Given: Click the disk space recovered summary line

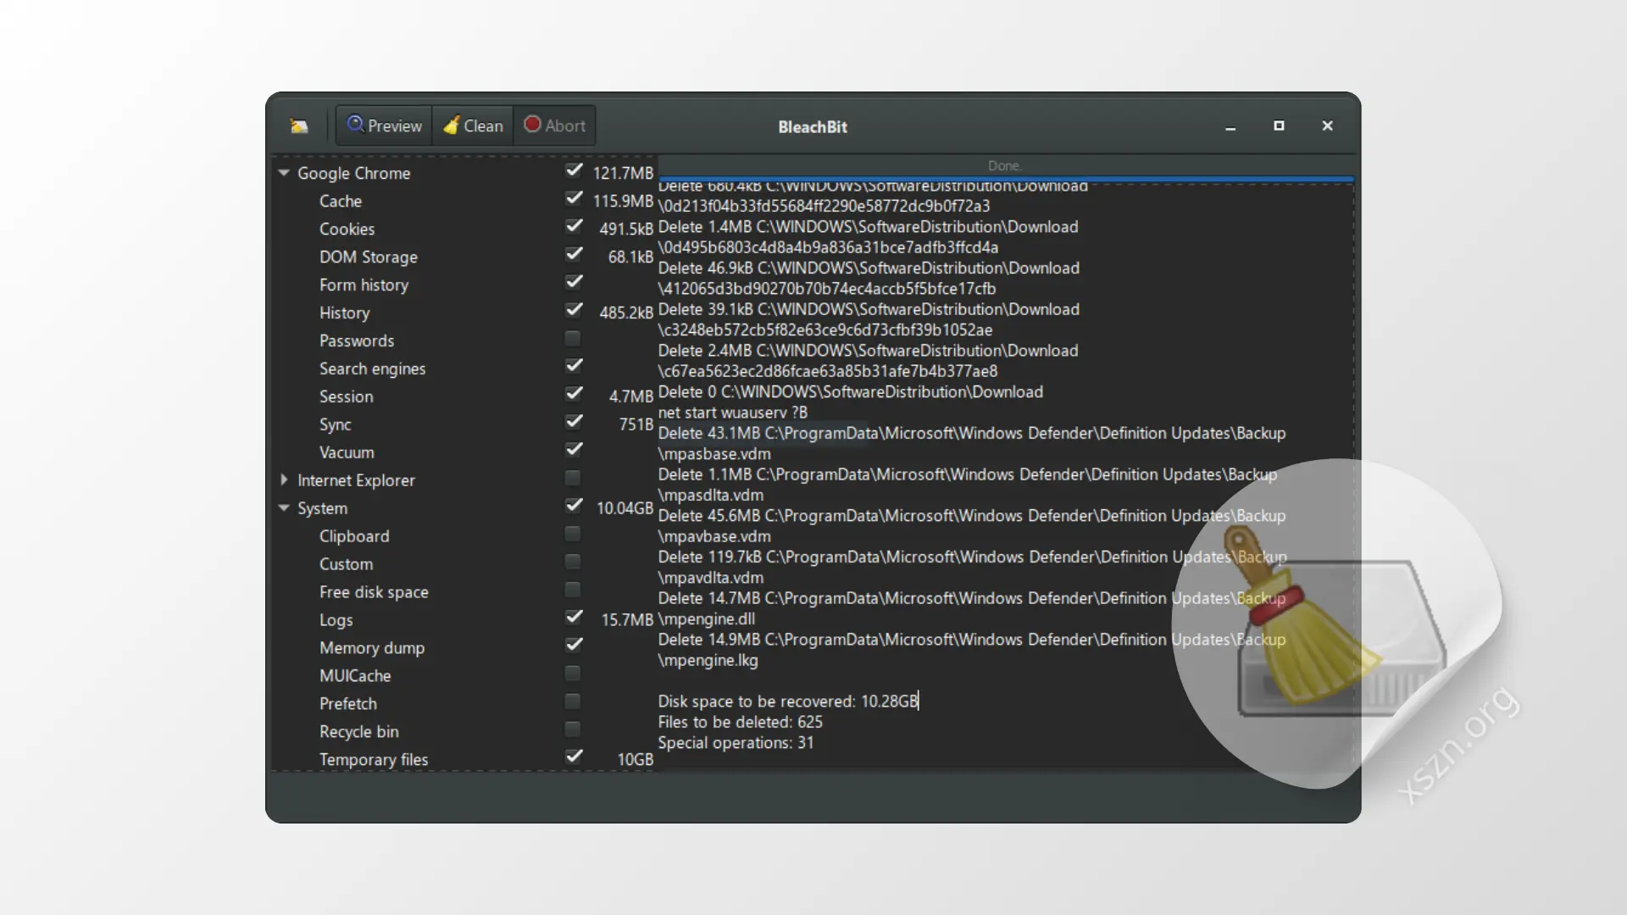Looking at the screenshot, I should coord(786,701).
